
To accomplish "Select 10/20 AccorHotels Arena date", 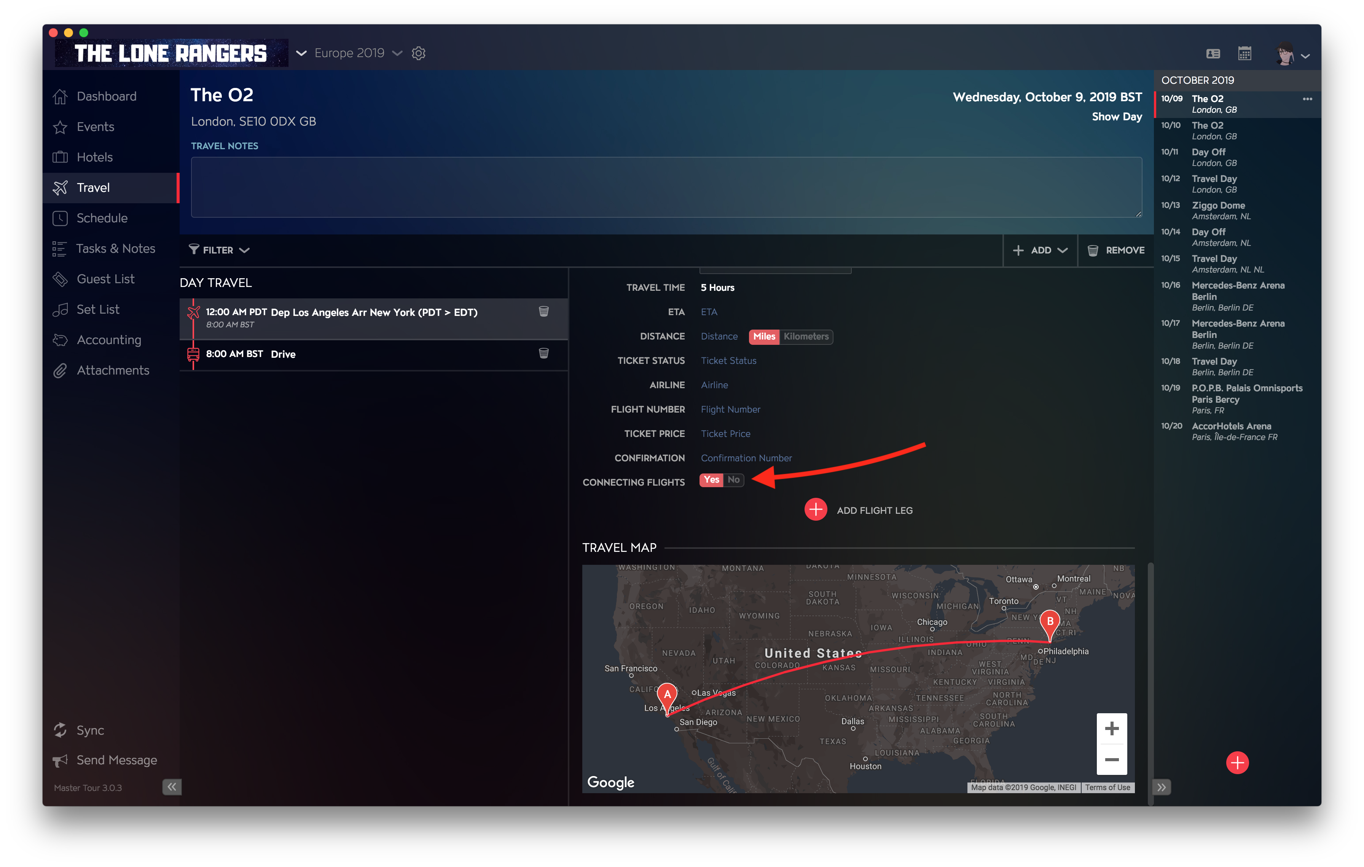I will click(x=1238, y=432).
